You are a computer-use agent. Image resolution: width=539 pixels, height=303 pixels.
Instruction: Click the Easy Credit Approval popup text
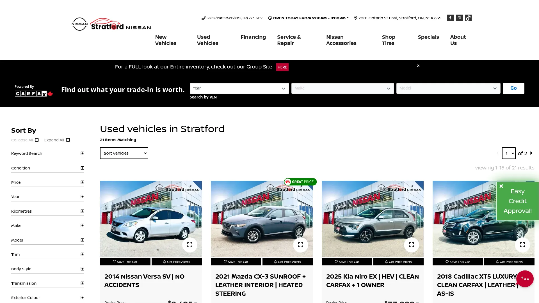tap(517, 201)
